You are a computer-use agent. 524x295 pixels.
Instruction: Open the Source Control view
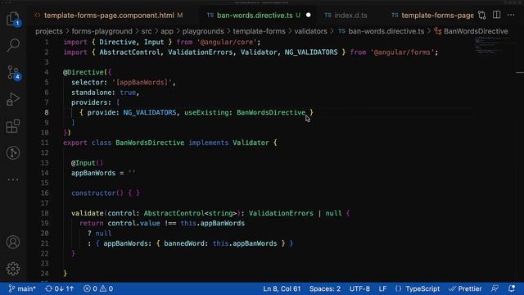coord(13,72)
